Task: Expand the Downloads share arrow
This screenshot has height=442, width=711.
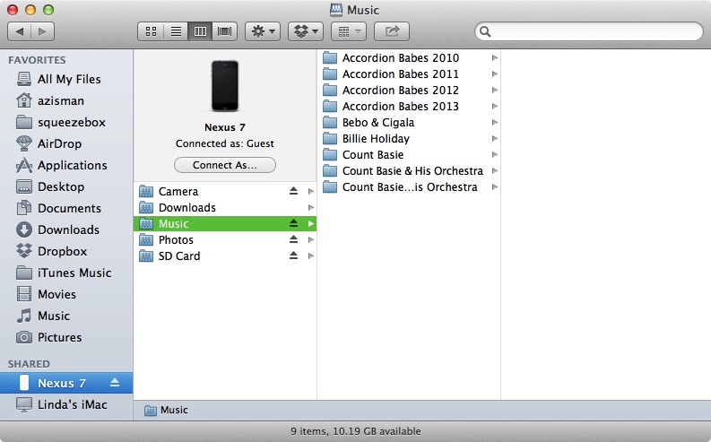Action: (311, 208)
